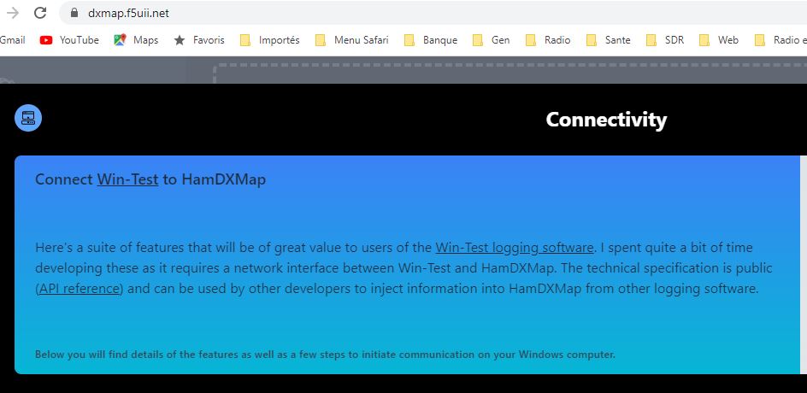Follow the Win-Test link in the heading
Screen dimensions: 807x393
127,179
